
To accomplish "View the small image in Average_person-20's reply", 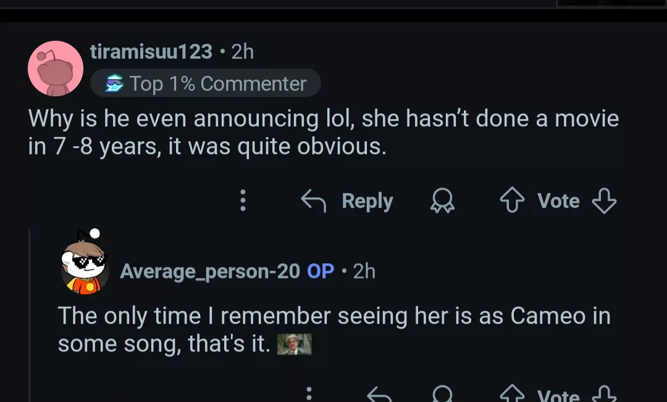I will [x=294, y=344].
